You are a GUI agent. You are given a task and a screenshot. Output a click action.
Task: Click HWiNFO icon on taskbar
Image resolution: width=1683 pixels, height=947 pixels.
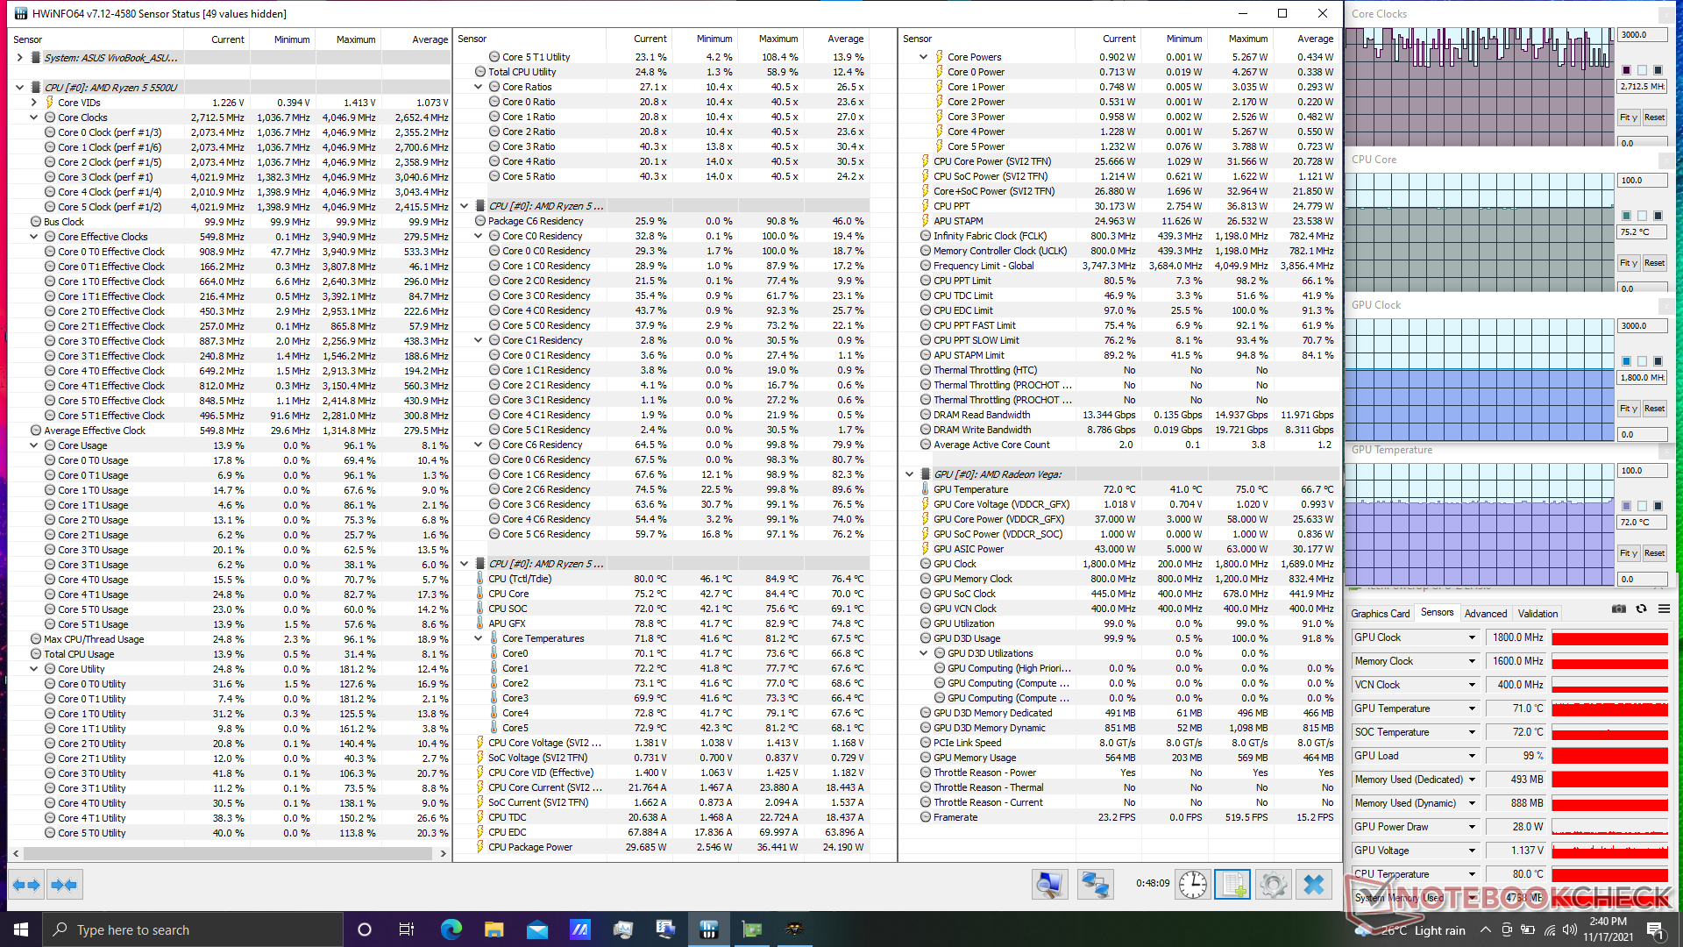coord(708,929)
